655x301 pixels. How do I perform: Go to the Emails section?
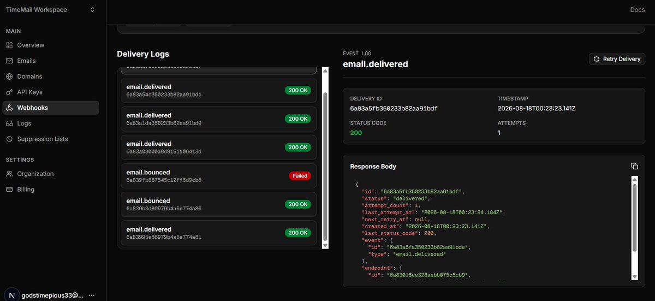click(x=51, y=61)
